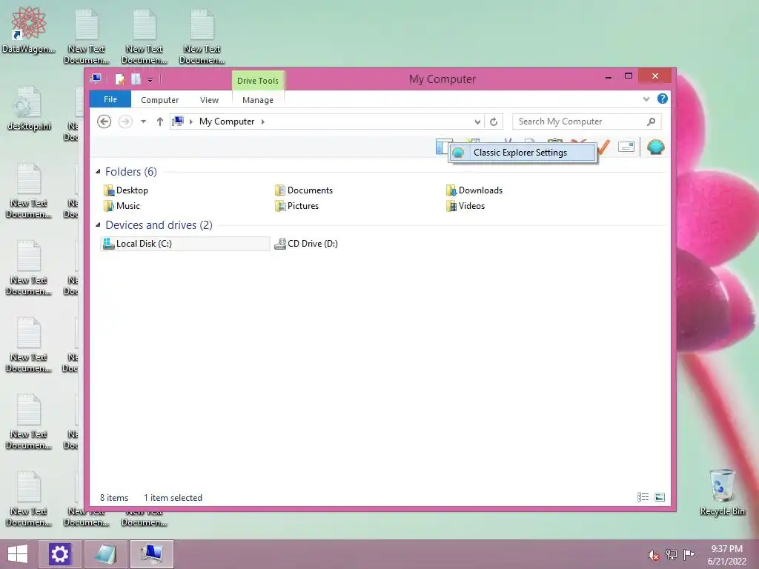Click the search magnifier icon

[651, 122]
